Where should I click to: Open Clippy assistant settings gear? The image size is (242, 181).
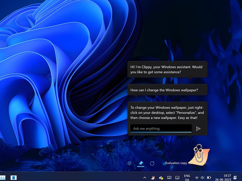coord(129,163)
